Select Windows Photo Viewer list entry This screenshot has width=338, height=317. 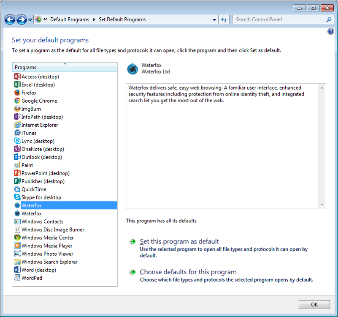pyautogui.click(x=65, y=254)
